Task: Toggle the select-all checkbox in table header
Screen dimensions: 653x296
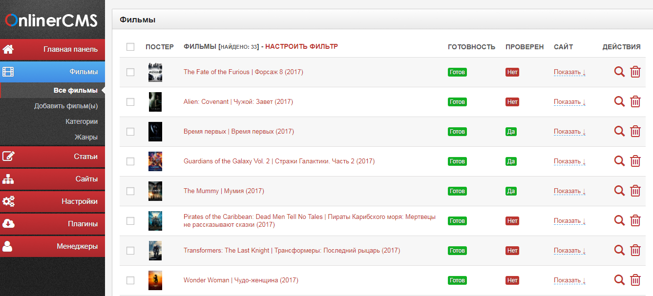Action: coord(130,47)
